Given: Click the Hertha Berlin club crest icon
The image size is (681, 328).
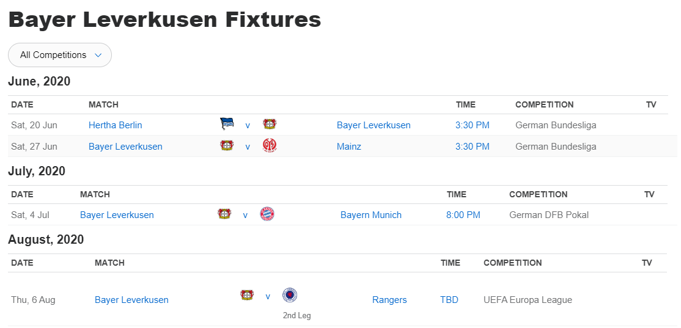Looking at the screenshot, I should [x=227, y=124].
